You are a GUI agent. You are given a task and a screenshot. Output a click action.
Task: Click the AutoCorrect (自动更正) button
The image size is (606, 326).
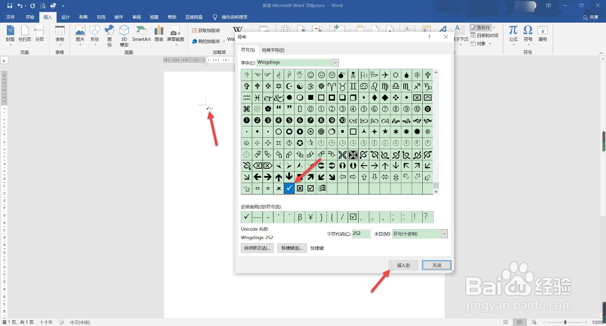point(257,248)
